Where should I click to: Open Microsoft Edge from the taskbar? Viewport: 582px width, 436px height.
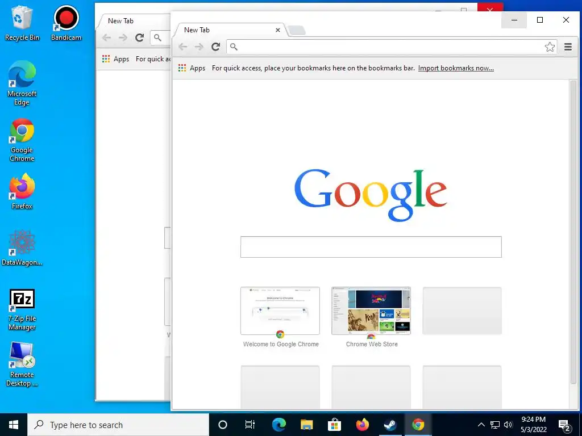[x=278, y=425]
